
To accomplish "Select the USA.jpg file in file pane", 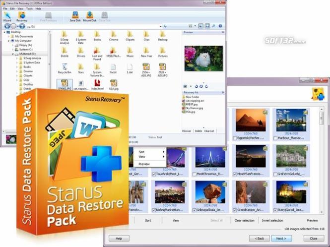I will click(x=114, y=85).
